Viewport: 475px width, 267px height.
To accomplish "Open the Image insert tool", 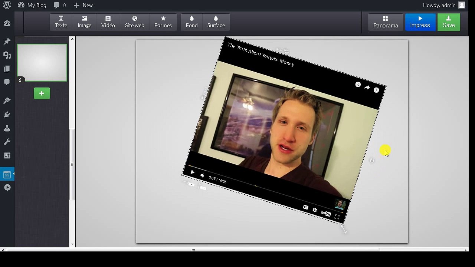I will point(84,22).
